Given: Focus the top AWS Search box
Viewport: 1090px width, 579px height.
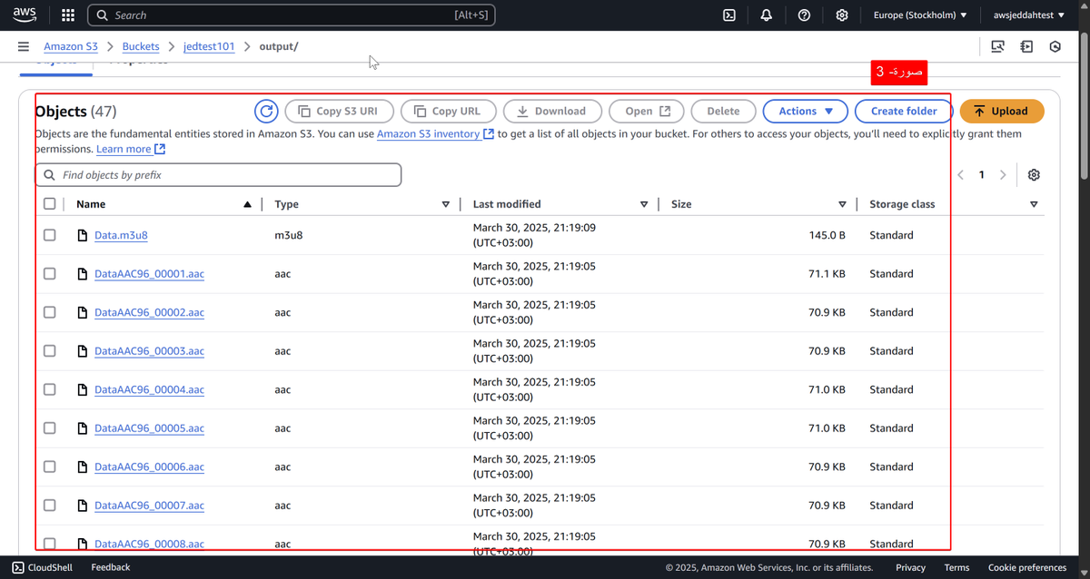Looking at the screenshot, I should 292,15.
